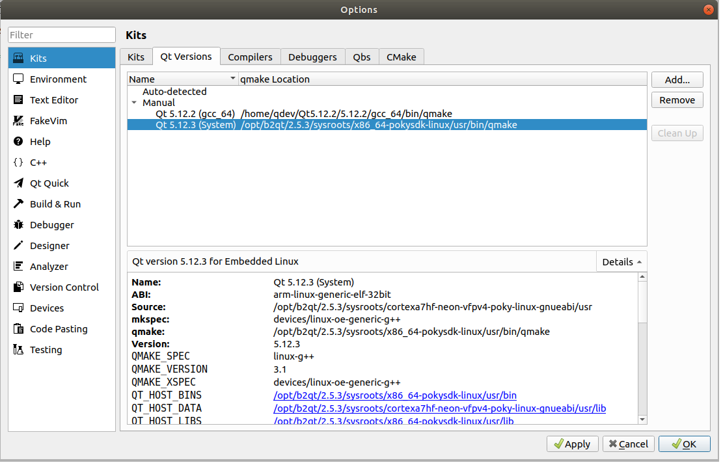723x465 pixels.
Task: Sort by qmake Location column header
Action: coord(443,79)
